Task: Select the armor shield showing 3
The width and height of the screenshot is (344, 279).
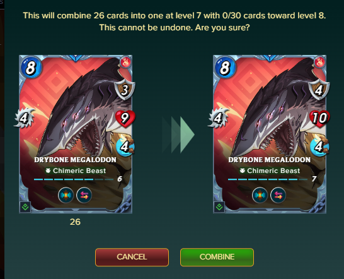Action: click(125, 89)
